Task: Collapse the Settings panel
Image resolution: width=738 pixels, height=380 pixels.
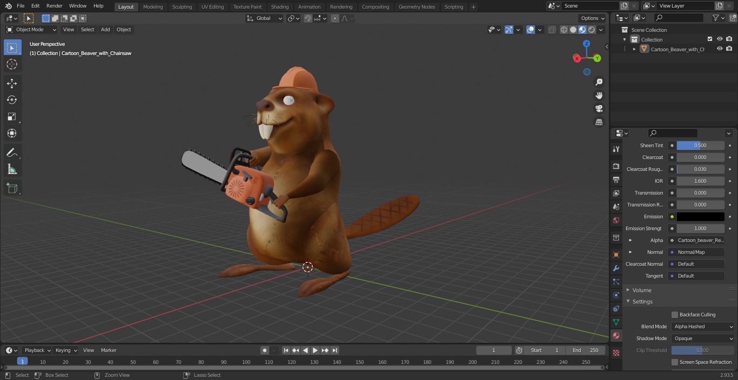Action: click(628, 302)
